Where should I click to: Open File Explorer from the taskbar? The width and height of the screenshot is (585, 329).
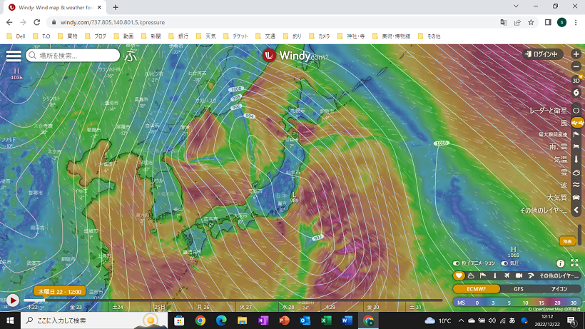coord(242,320)
